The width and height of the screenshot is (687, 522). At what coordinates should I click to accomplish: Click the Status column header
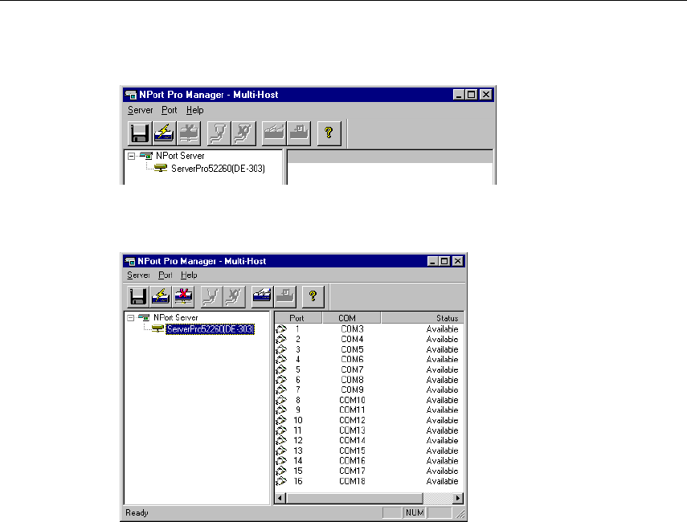click(422, 318)
